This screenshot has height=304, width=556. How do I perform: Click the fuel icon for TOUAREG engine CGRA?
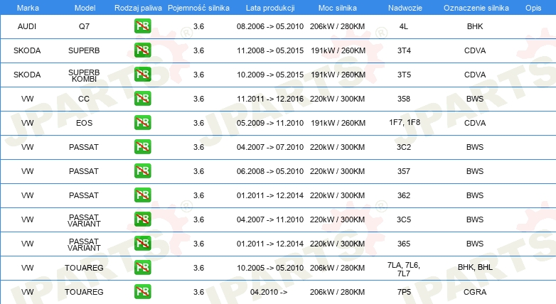click(142, 292)
